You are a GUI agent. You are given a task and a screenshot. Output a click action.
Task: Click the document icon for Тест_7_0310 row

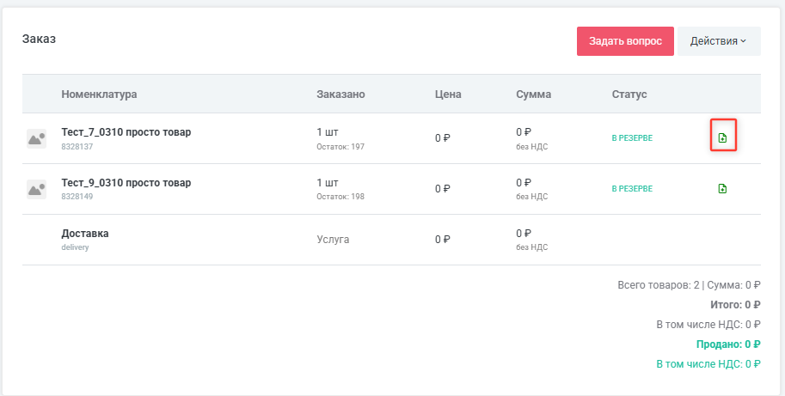point(723,138)
